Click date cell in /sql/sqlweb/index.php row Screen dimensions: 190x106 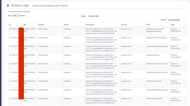pyautogui.click(x=175, y=100)
